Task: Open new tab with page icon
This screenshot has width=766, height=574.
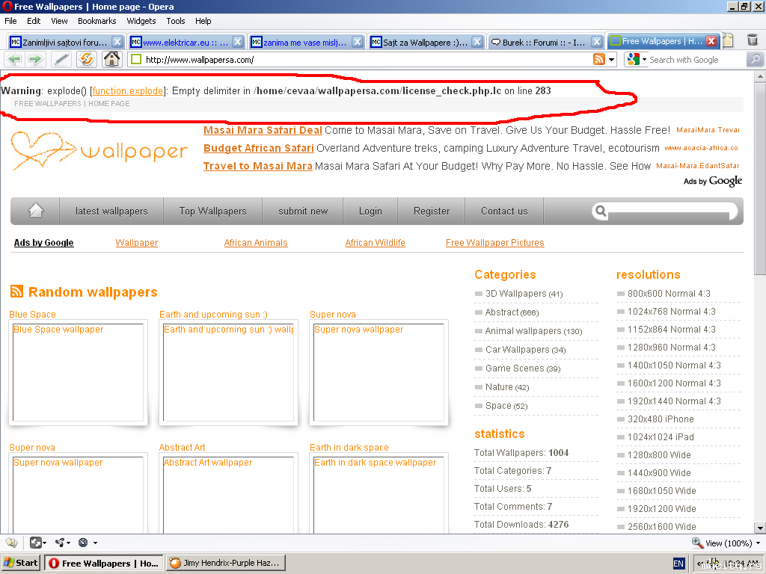Action: tap(728, 40)
